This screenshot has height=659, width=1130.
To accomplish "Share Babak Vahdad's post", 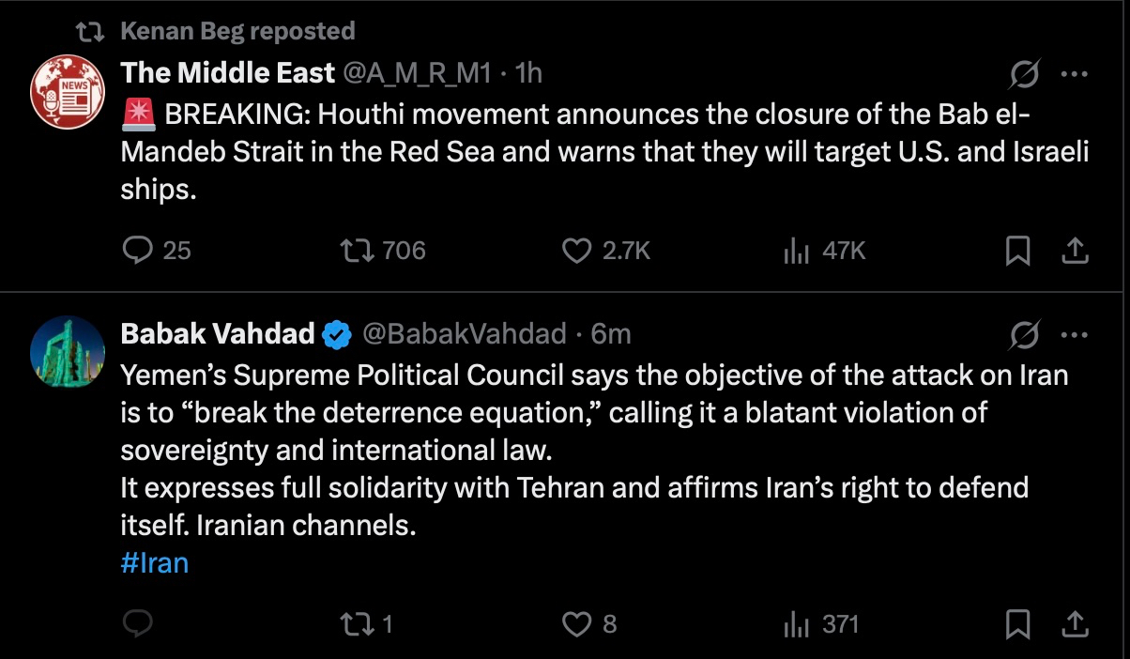I will (1075, 623).
